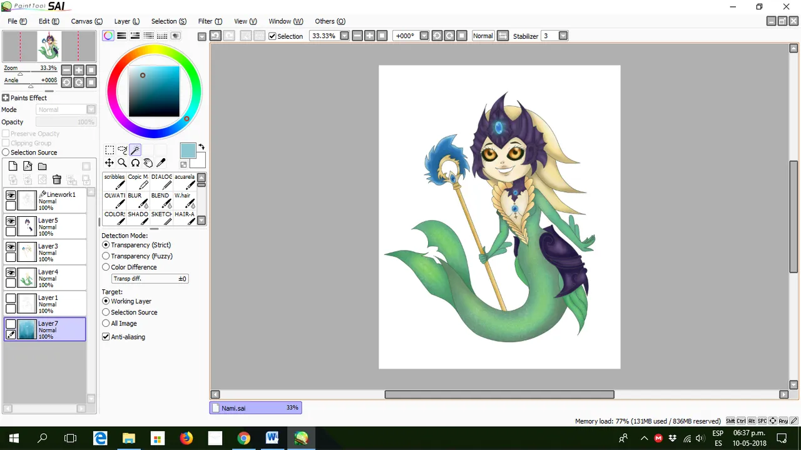Select the Color Picker eyedropper tool
The width and height of the screenshot is (801, 450).
(161, 162)
